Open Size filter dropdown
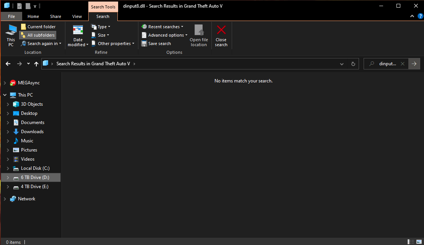The image size is (424, 245). (100, 35)
